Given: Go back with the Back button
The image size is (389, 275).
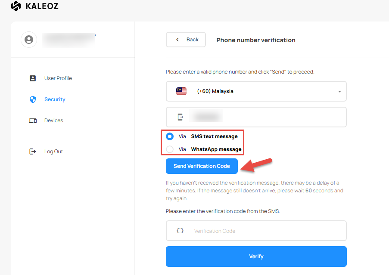Looking at the screenshot, I should point(186,40).
